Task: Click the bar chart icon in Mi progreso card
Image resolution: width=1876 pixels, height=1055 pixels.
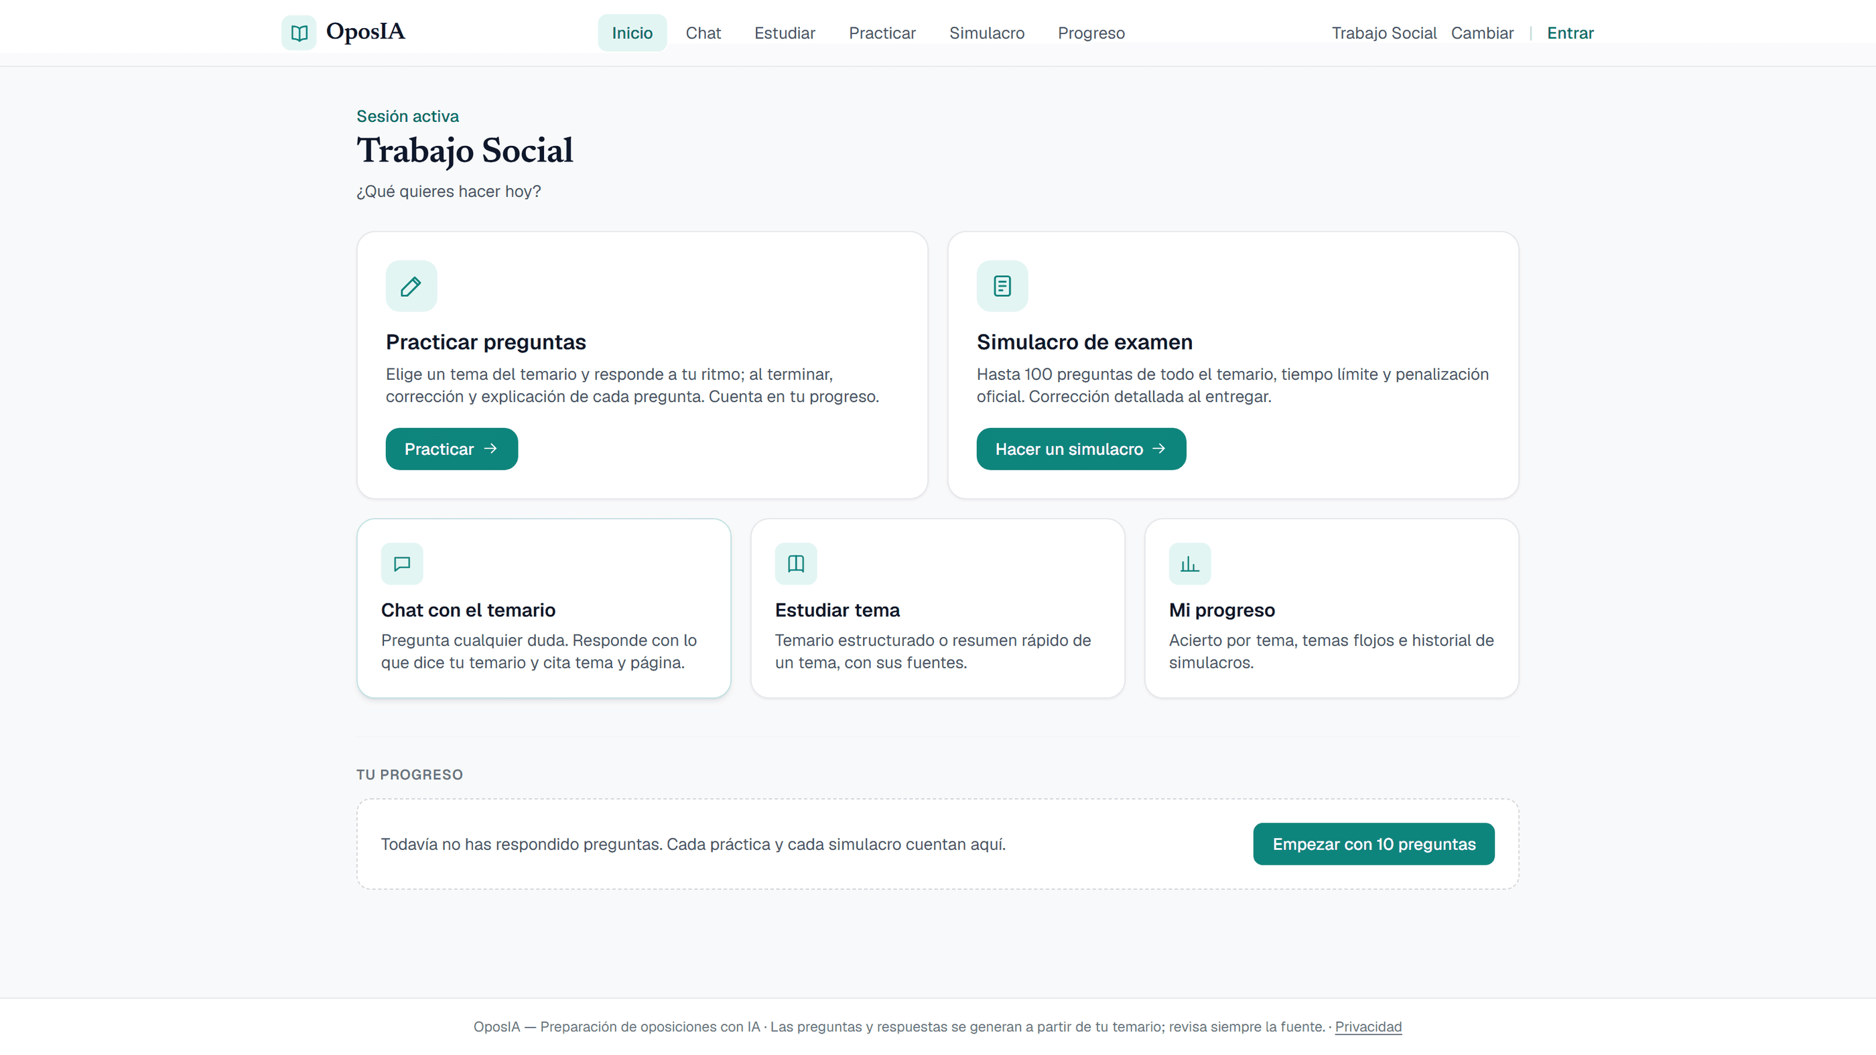Action: [x=1190, y=563]
